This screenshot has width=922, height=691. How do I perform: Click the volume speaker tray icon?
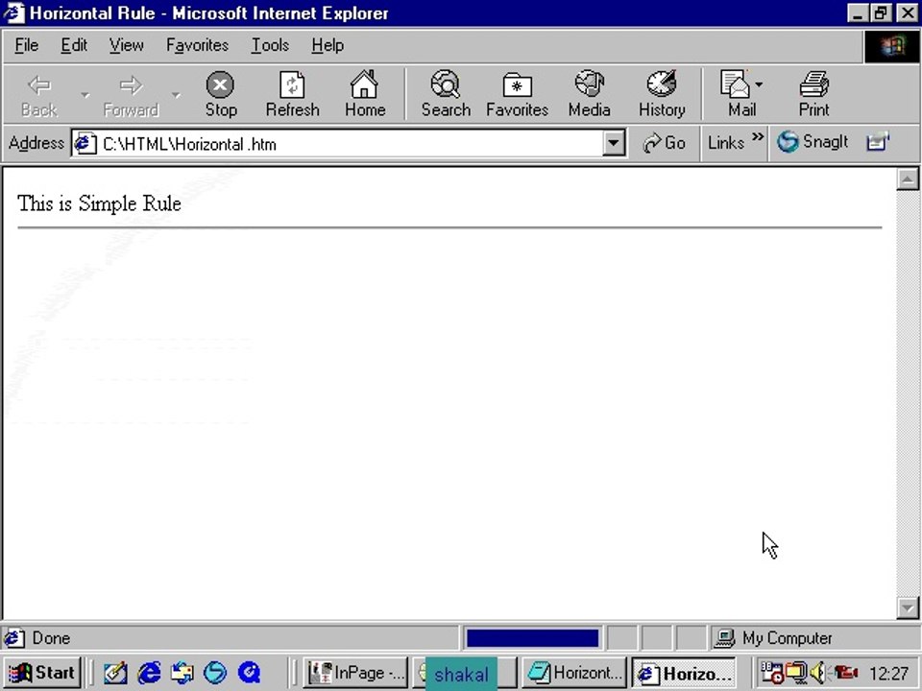click(818, 672)
